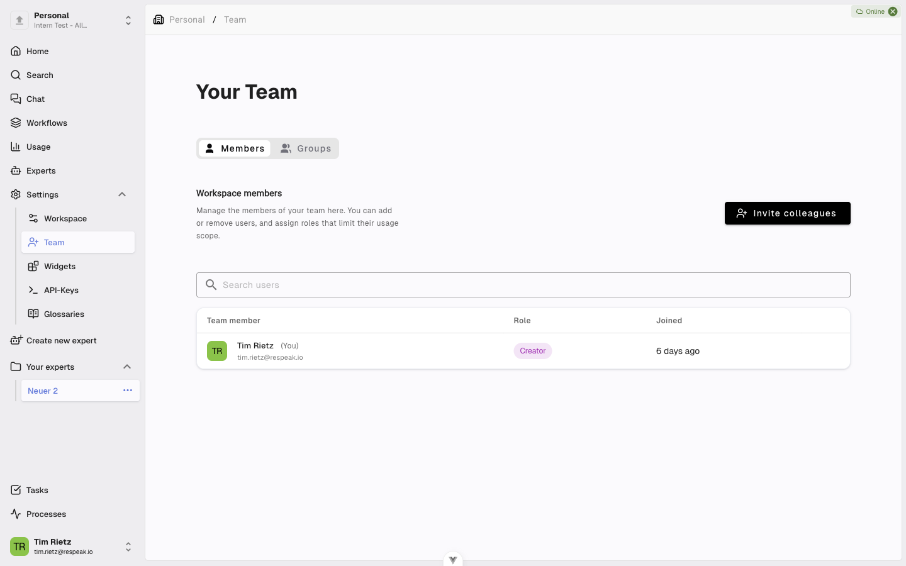
Task: Click the Workspace members heading
Action: click(x=239, y=193)
